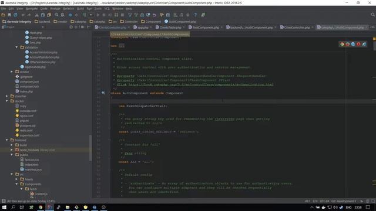
Task: Switch to app.php editor tab
Action: click(143, 28)
